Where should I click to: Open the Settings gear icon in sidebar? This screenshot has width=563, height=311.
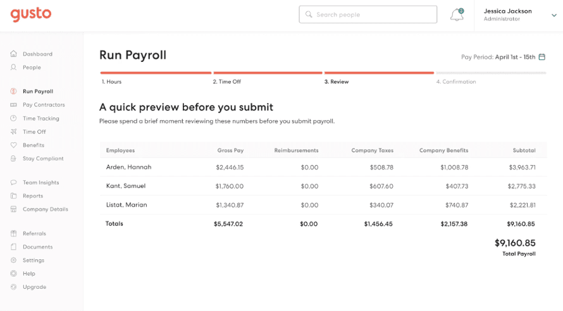click(14, 260)
